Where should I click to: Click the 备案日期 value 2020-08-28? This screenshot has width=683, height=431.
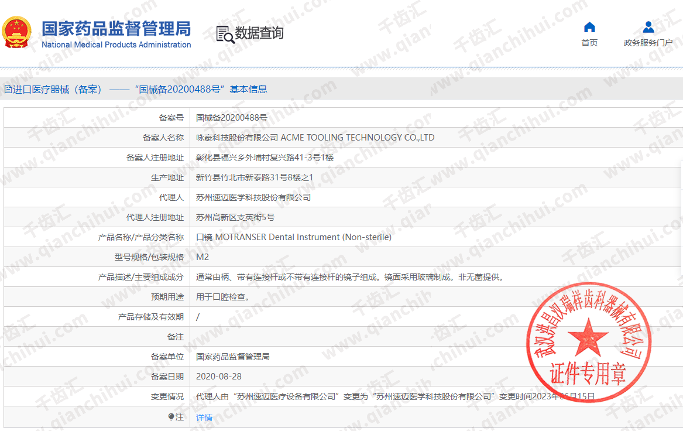[x=219, y=377]
